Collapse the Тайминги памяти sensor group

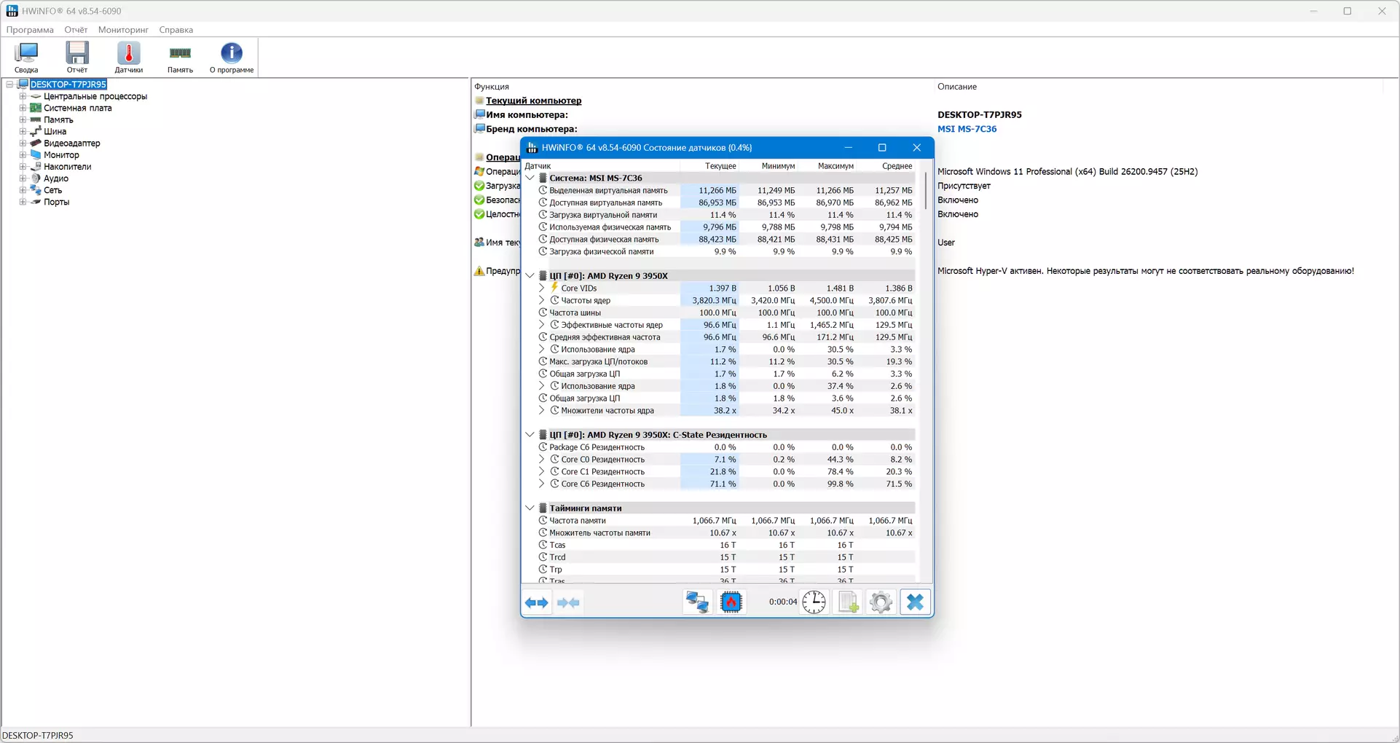coord(530,508)
